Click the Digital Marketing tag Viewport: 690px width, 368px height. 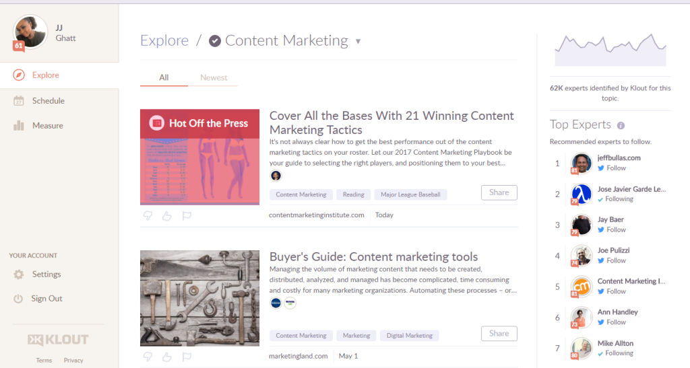pyautogui.click(x=410, y=336)
